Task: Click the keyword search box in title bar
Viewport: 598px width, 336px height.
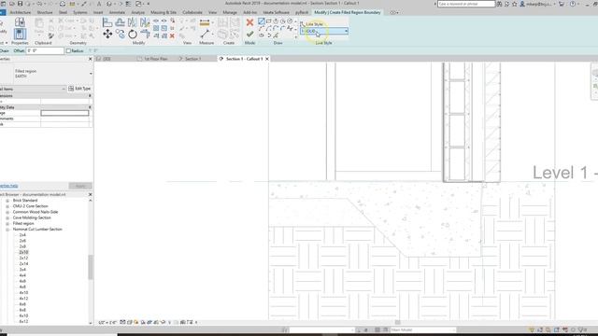Action: click(466, 4)
